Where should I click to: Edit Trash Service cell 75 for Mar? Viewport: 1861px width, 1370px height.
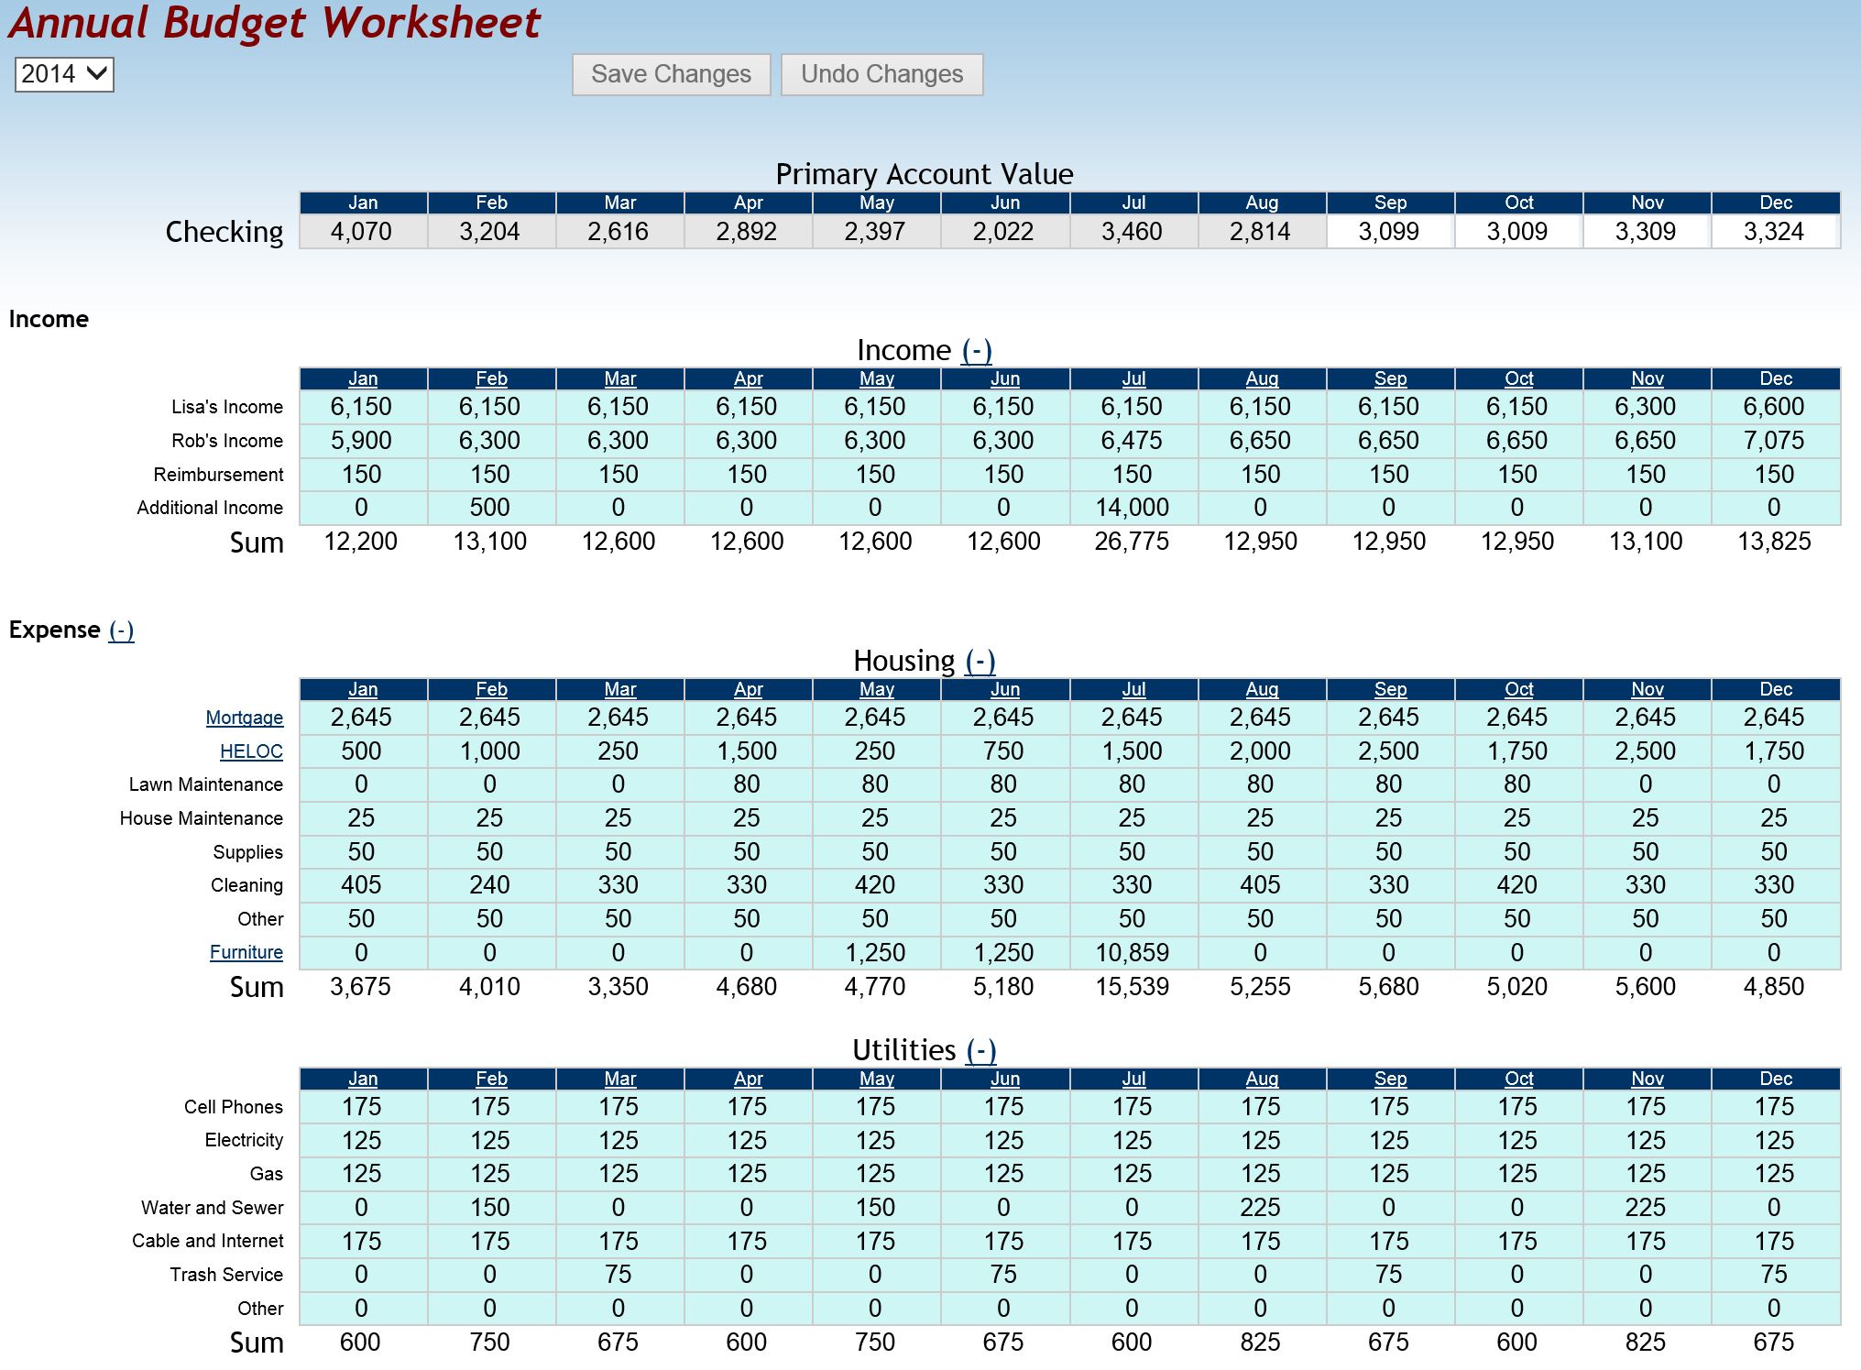[x=619, y=1275]
